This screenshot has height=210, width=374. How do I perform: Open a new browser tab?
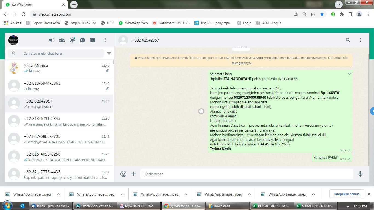coord(74,5)
